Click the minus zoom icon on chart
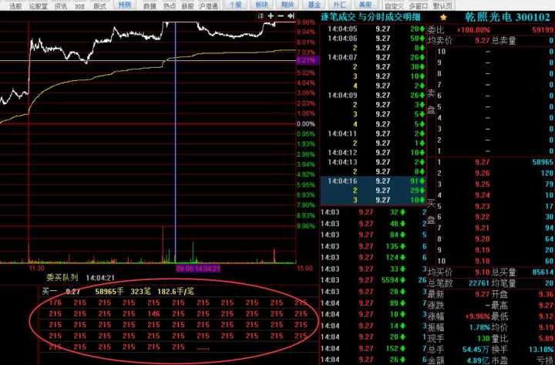The height and width of the screenshot is (365, 555). tap(280, 15)
